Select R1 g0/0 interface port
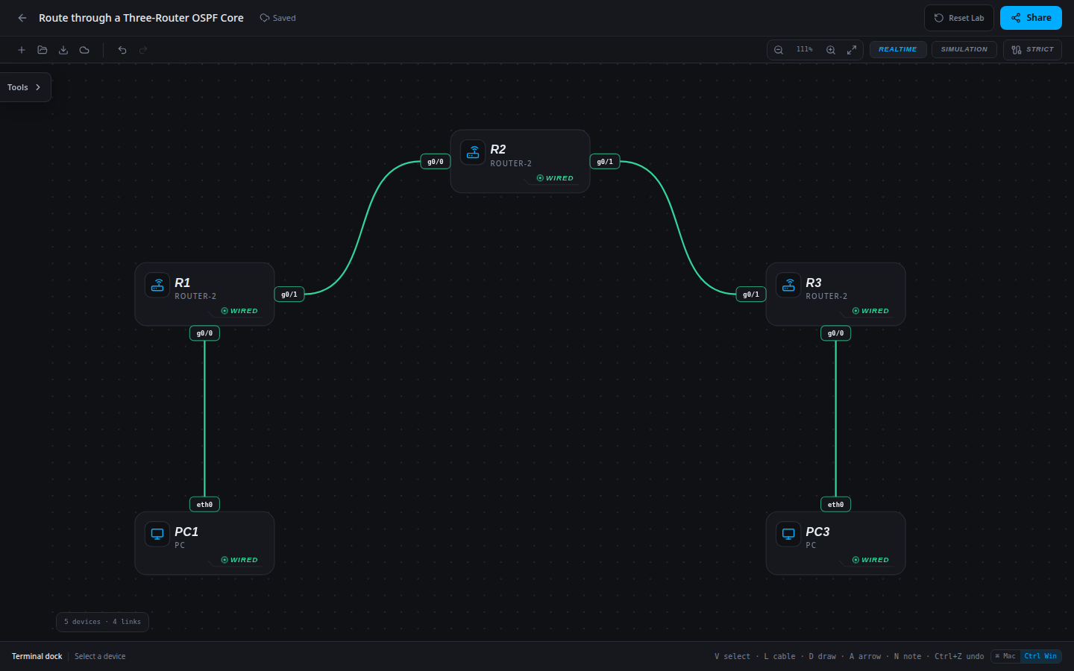This screenshot has width=1074, height=671. click(204, 333)
